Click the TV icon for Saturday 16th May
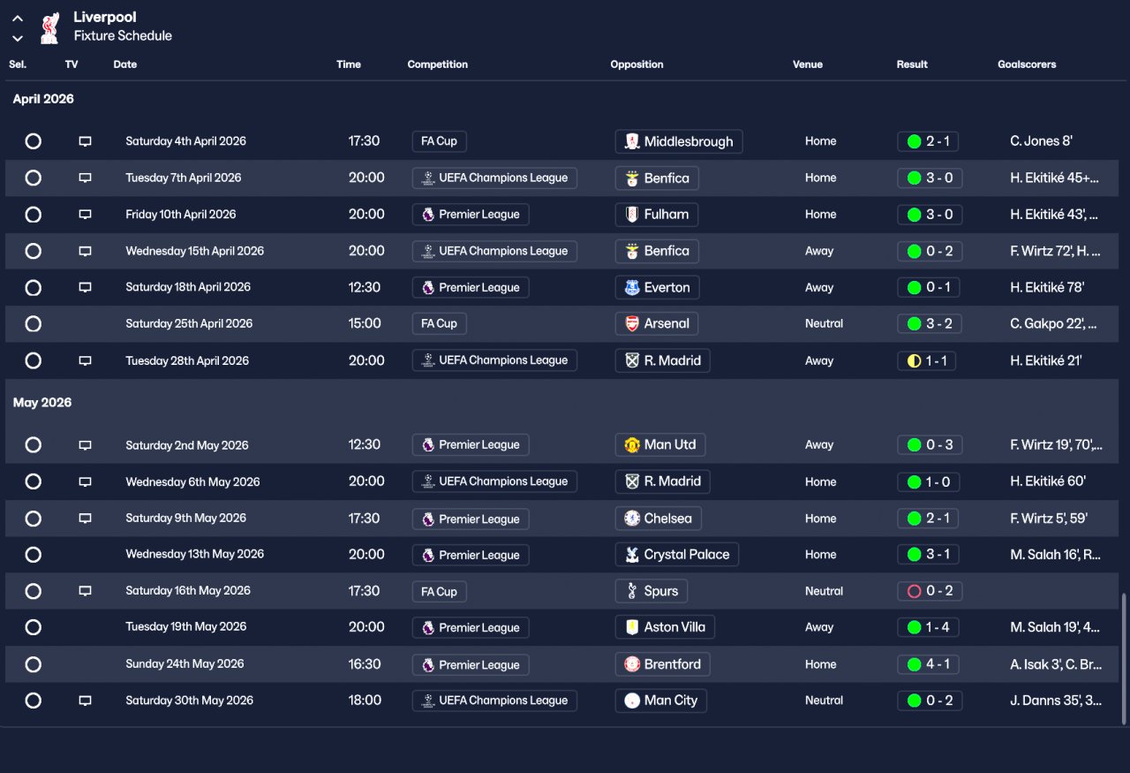Viewport: 1130px width, 773px height. pos(85,591)
